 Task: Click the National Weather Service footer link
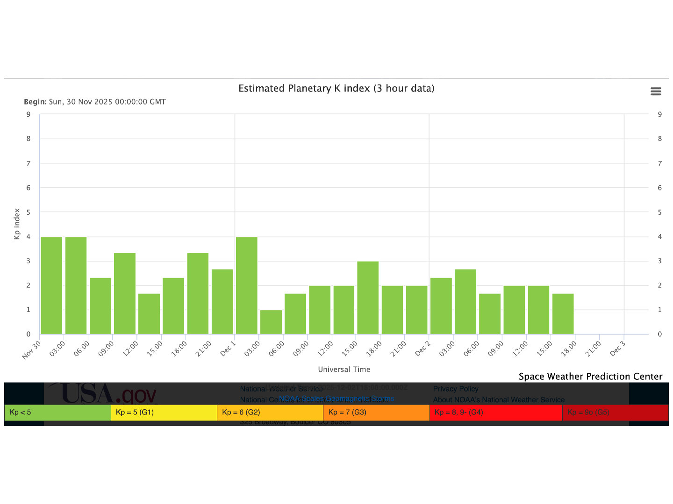[x=262, y=389]
